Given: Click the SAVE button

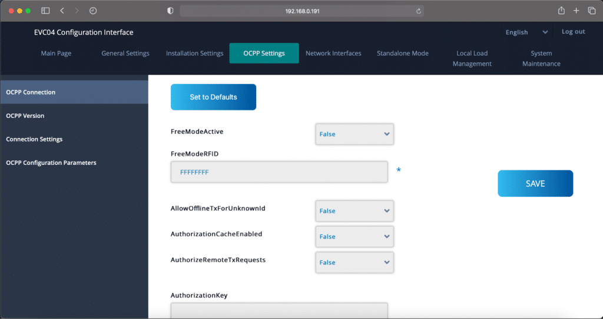Looking at the screenshot, I should point(535,183).
